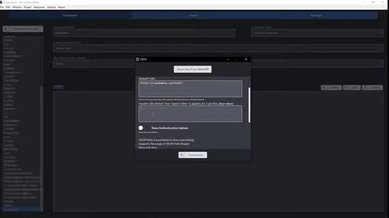Minimize the DBM2 dialog
Viewport: 389px width, 218px height.
tap(228, 59)
